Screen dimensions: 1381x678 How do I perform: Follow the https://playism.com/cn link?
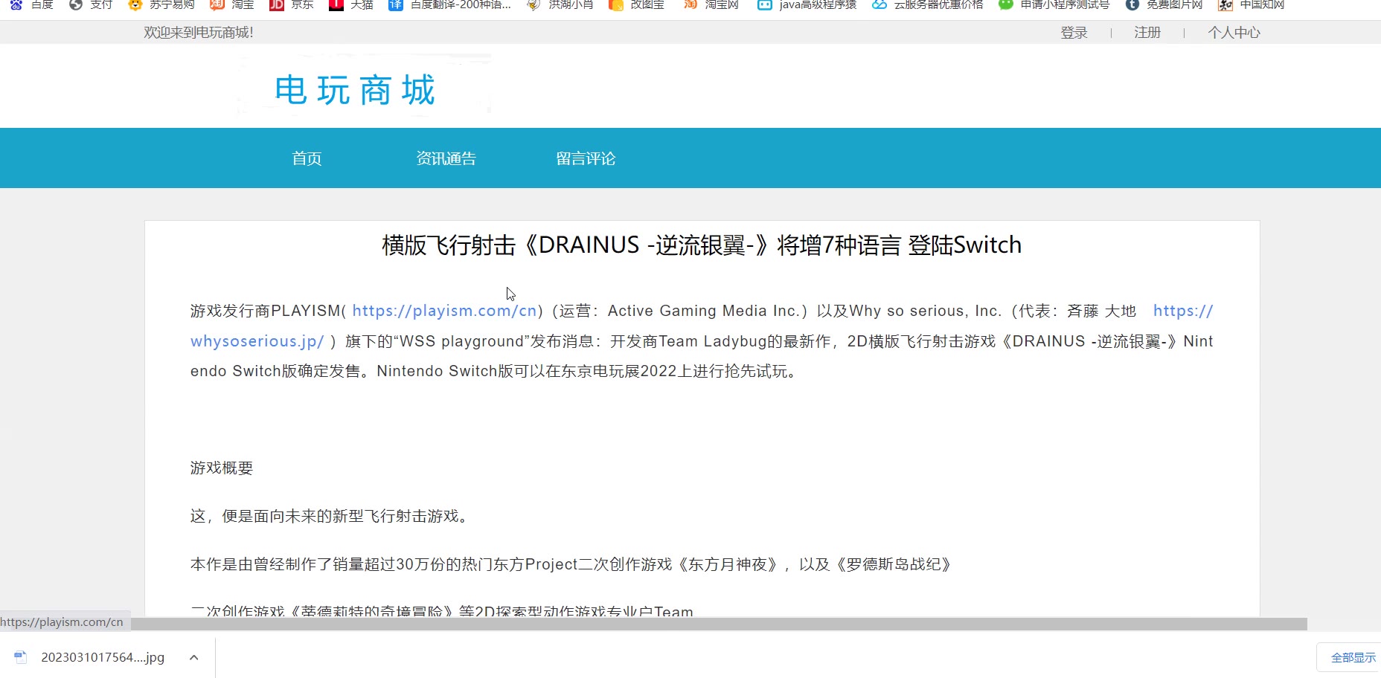(x=444, y=311)
